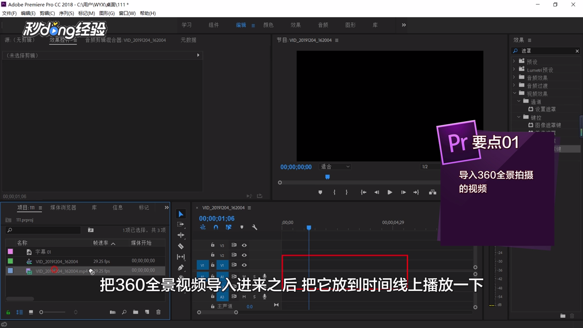Select the Pen tool

pyautogui.click(x=181, y=268)
